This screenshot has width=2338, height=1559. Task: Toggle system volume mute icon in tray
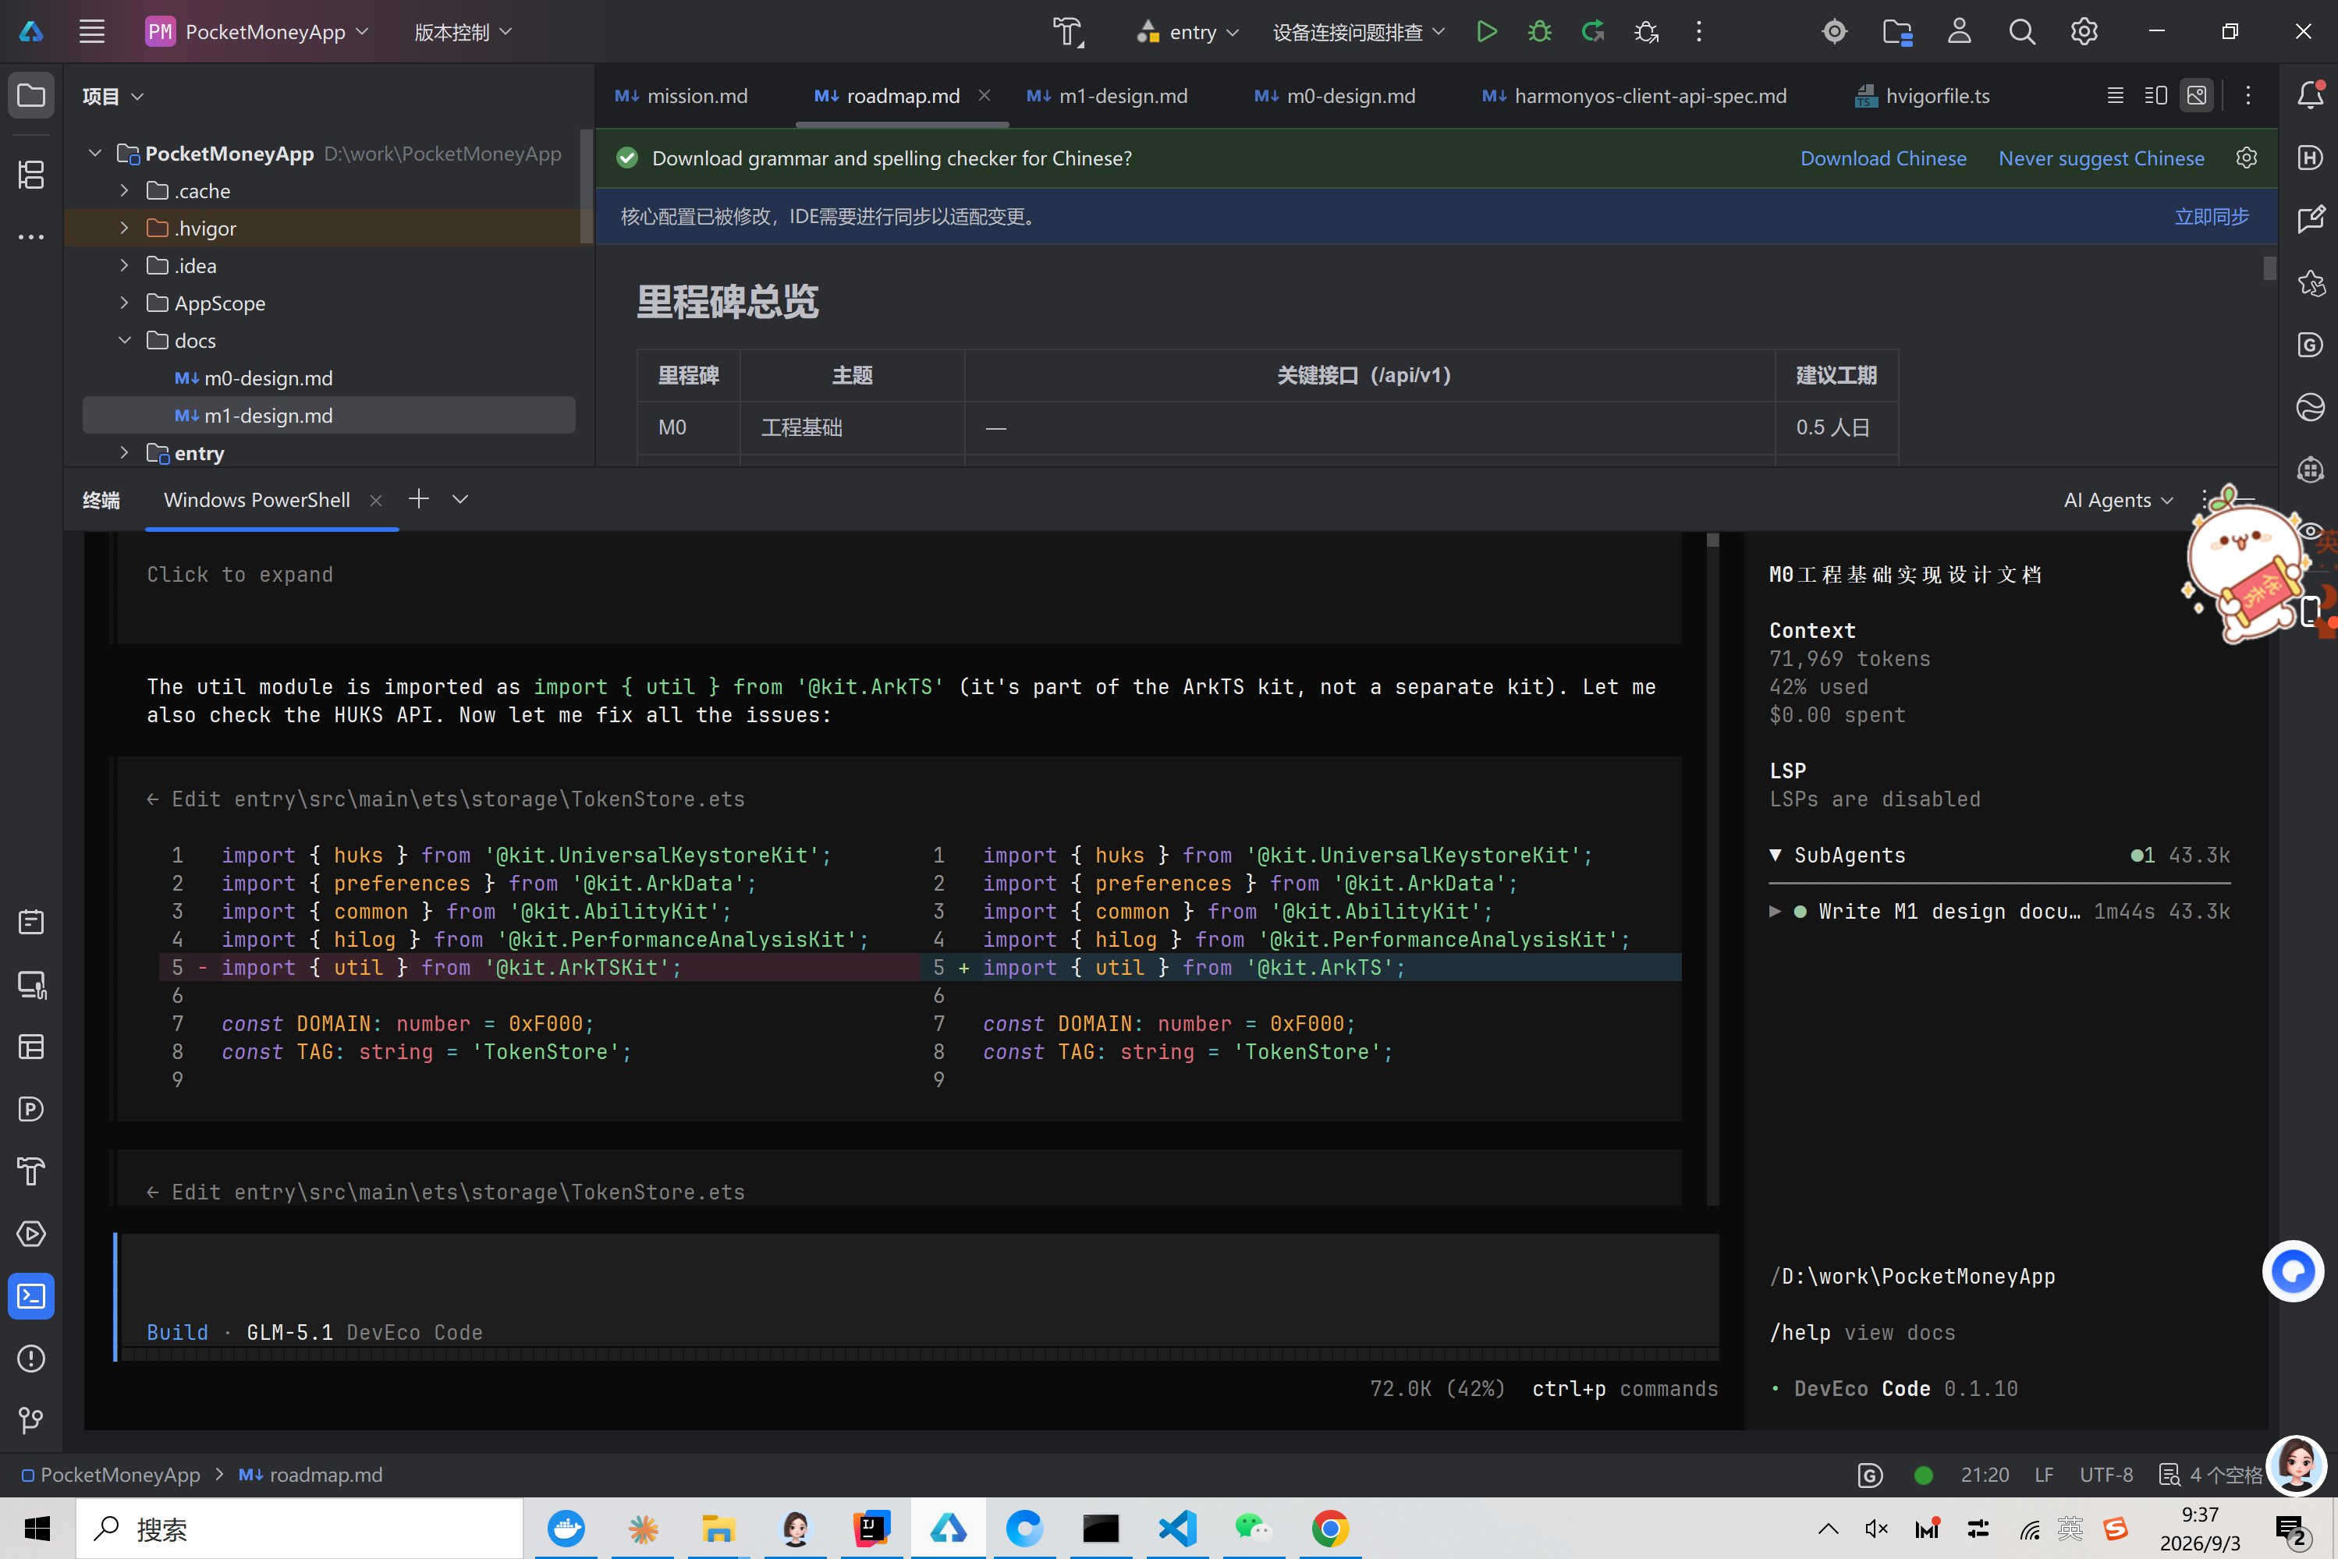1875,1529
